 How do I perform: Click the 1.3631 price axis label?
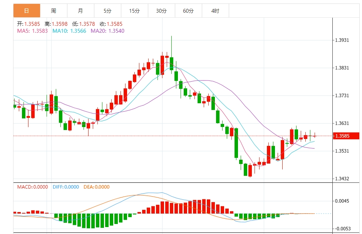click(x=342, y=123)
